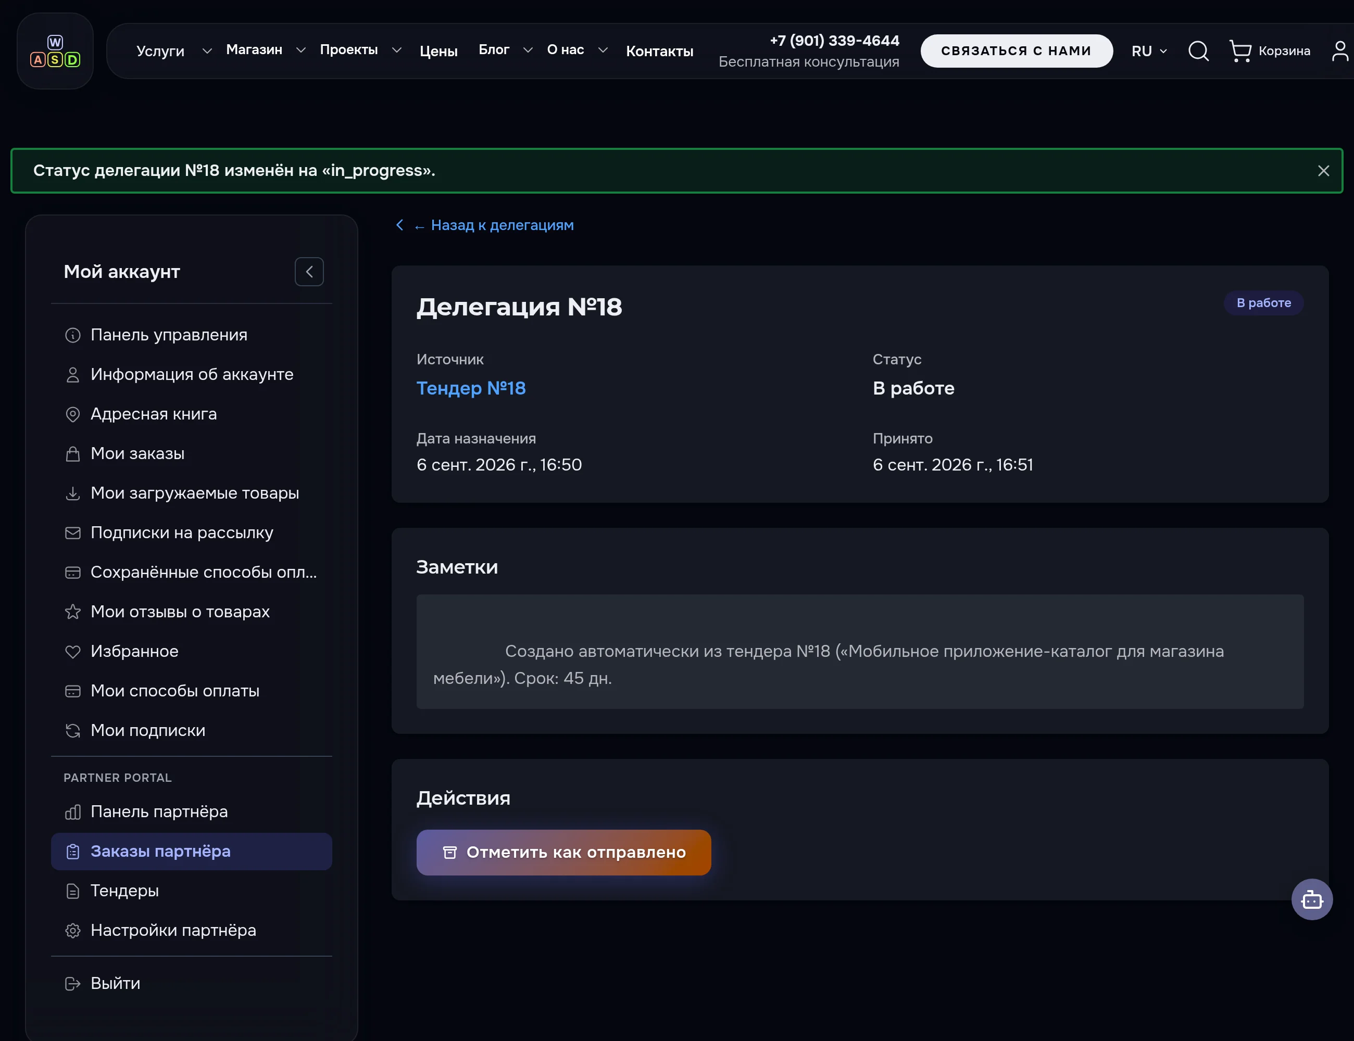Click the gear icon for Настройки партнёра

point(72,931)
